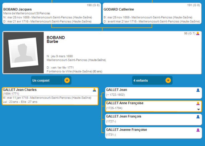Select child GALLET Jean name
This screenshot has height=146, width=205.
click(x=116, y=90)
